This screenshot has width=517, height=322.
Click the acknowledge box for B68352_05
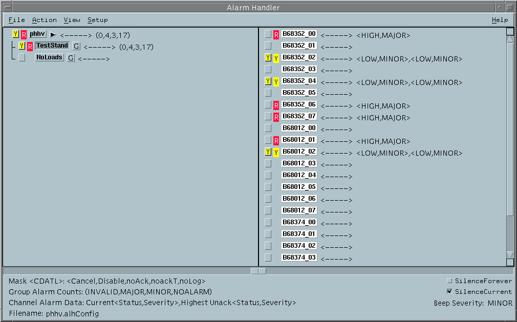(x=268, y=93)
